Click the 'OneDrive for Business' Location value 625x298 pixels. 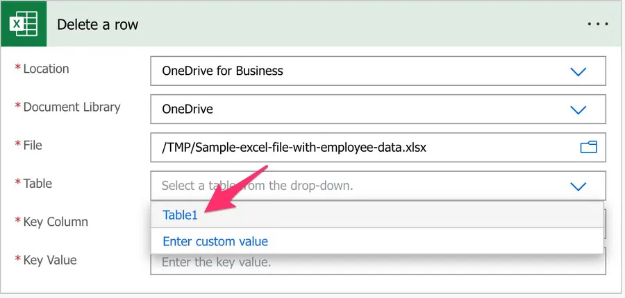pos(222,71)
